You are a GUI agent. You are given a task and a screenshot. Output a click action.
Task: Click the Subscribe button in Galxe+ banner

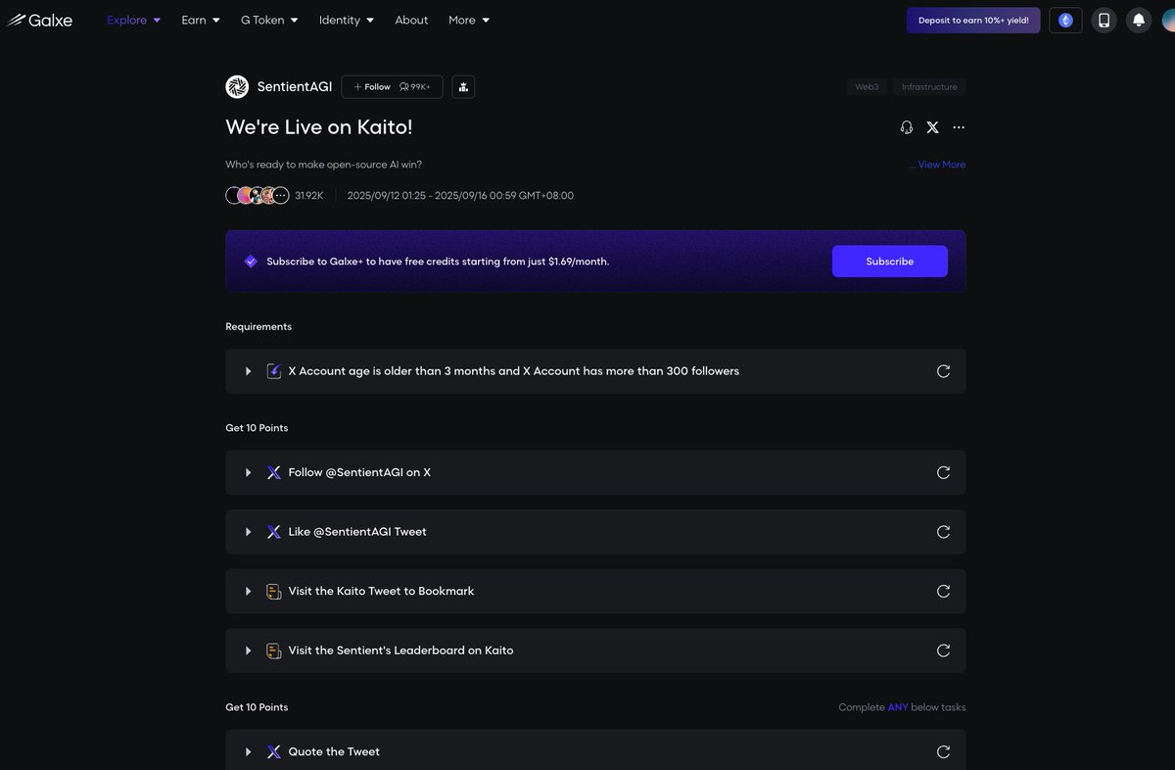[x=890, y=262]
